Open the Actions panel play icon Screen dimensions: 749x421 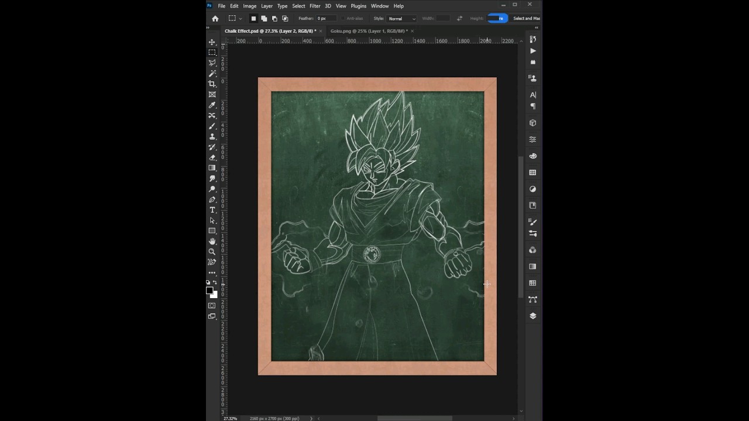(x=532, y=51)
